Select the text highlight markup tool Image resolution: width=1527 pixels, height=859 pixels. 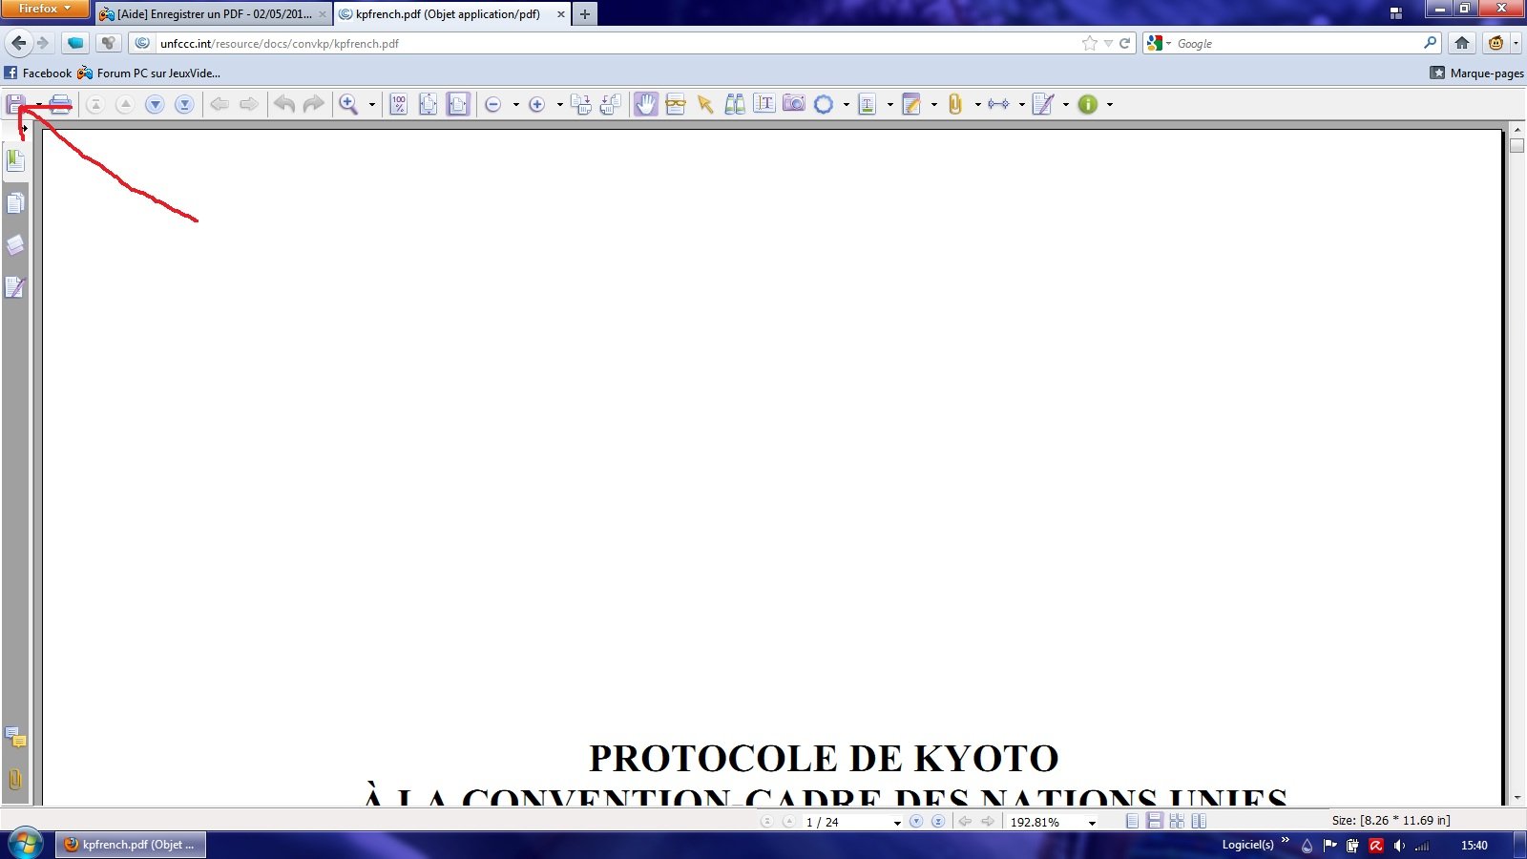(868, 104)
